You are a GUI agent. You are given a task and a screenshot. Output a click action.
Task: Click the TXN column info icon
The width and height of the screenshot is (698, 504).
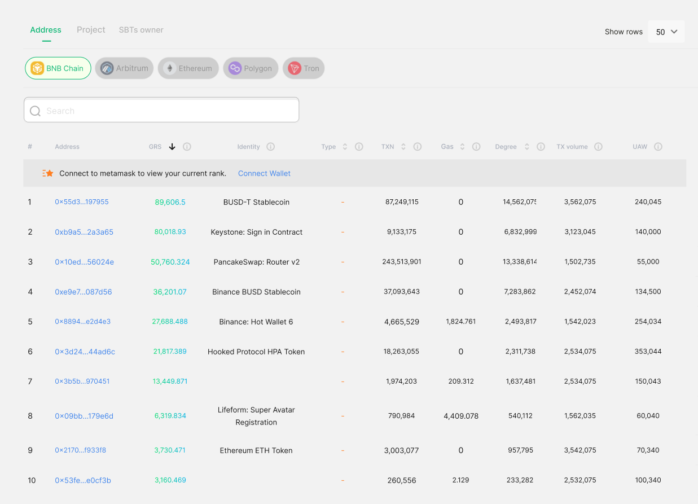418,147
